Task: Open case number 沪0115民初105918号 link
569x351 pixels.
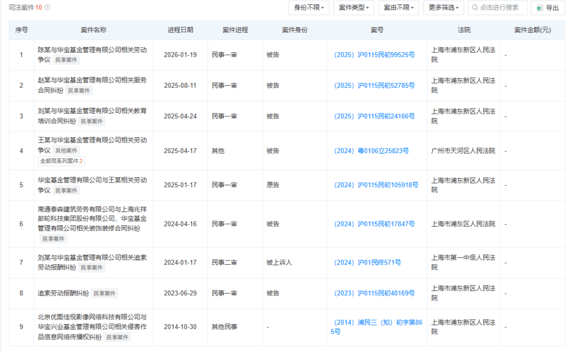Action: [376, 185]
